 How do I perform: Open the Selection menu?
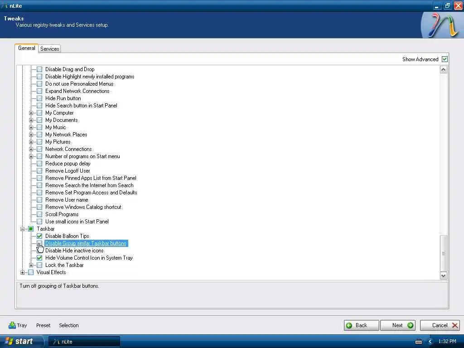(69, 325)
